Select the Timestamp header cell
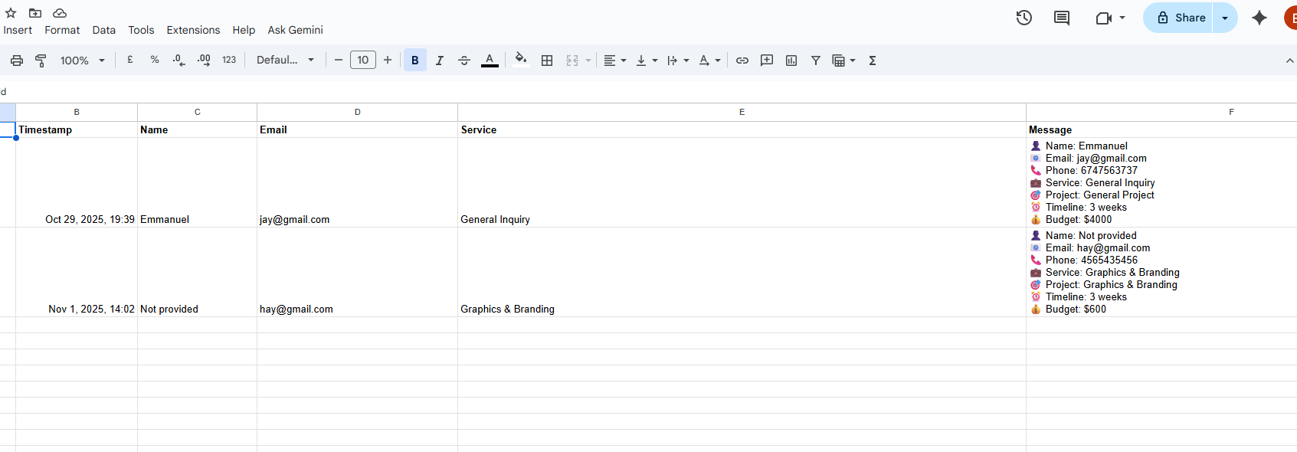Image resolution: width=1297 pixels, height=452 pixels. click(x=77, y=129)
